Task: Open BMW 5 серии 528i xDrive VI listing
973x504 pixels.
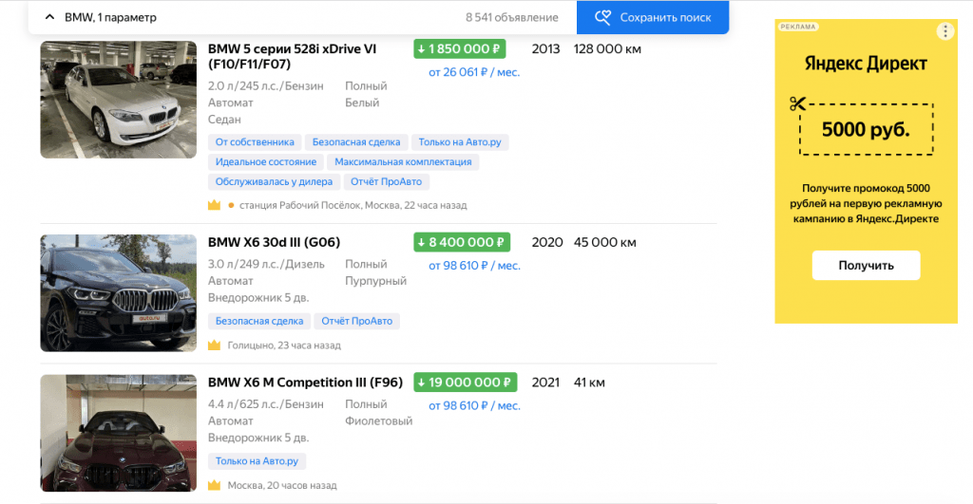Action: click(x=293, y=56)
